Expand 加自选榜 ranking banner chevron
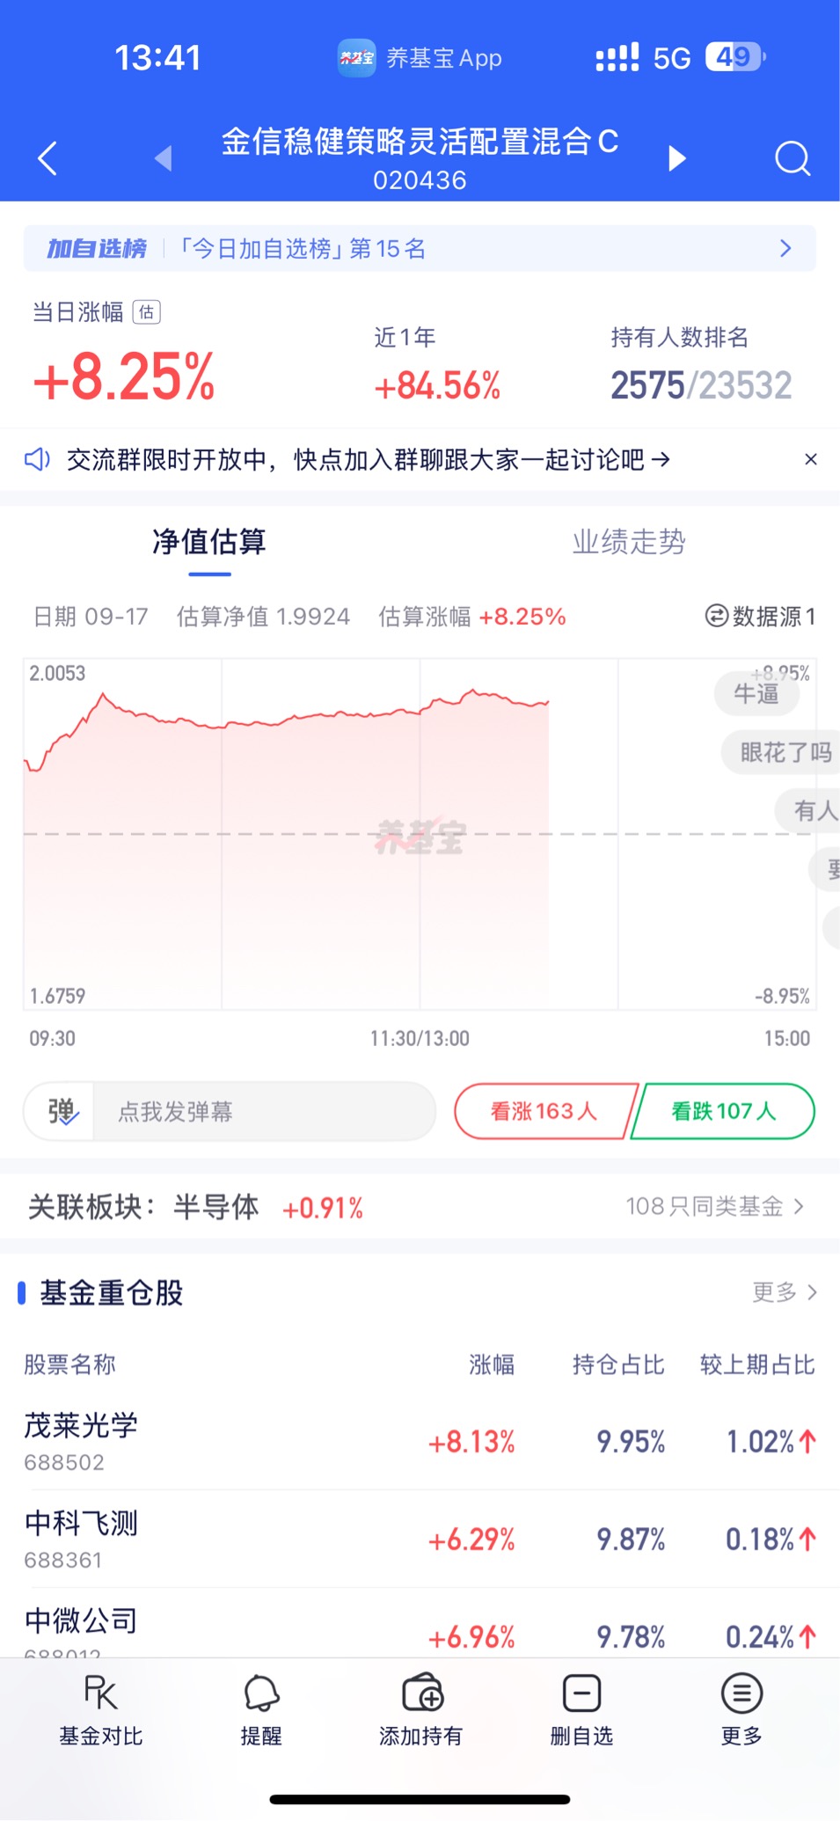840x1821 pixels. (x=785, y=249)
